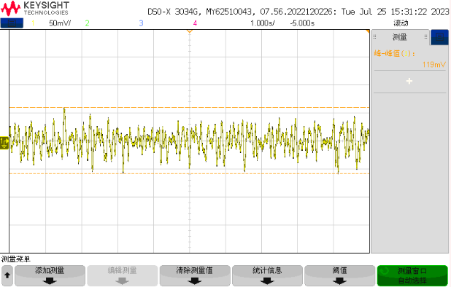Click the green 测量窗口 自动选择 button
The height and width of the screenshot is (287, 451).
[x=412, y=275]
